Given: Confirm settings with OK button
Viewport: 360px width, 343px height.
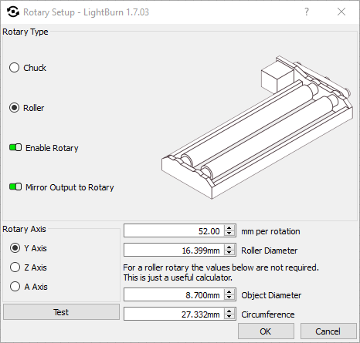Looking at the screenshot, I should point(266,331).
